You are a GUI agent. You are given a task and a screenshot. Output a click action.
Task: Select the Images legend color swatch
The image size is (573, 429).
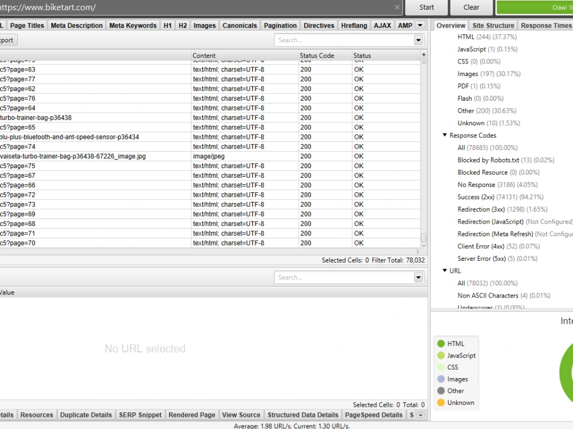coord(441,379)
